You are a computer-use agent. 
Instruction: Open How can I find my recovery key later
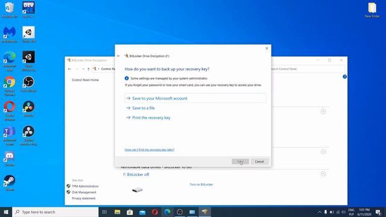click(150, 149)
